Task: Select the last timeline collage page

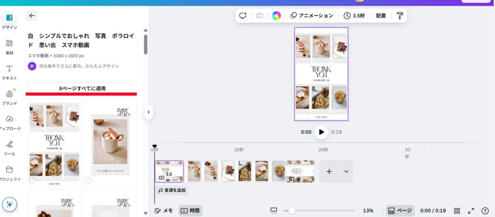Action: click(x=300, y=171)
